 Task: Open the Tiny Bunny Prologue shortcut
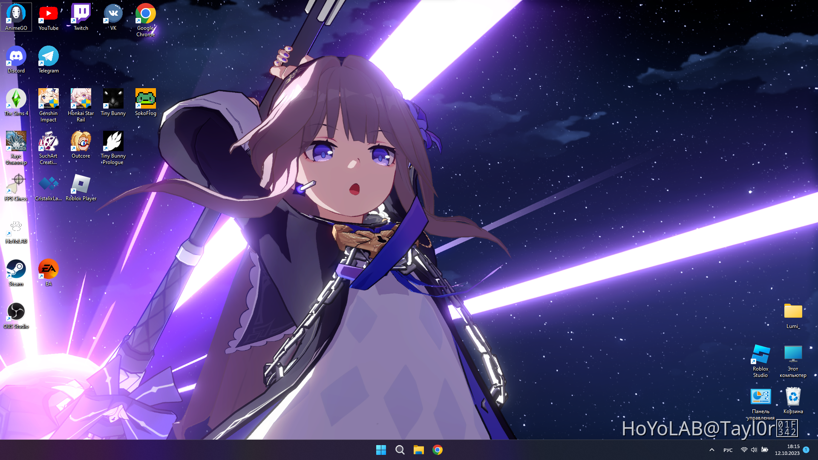point(113,148)
